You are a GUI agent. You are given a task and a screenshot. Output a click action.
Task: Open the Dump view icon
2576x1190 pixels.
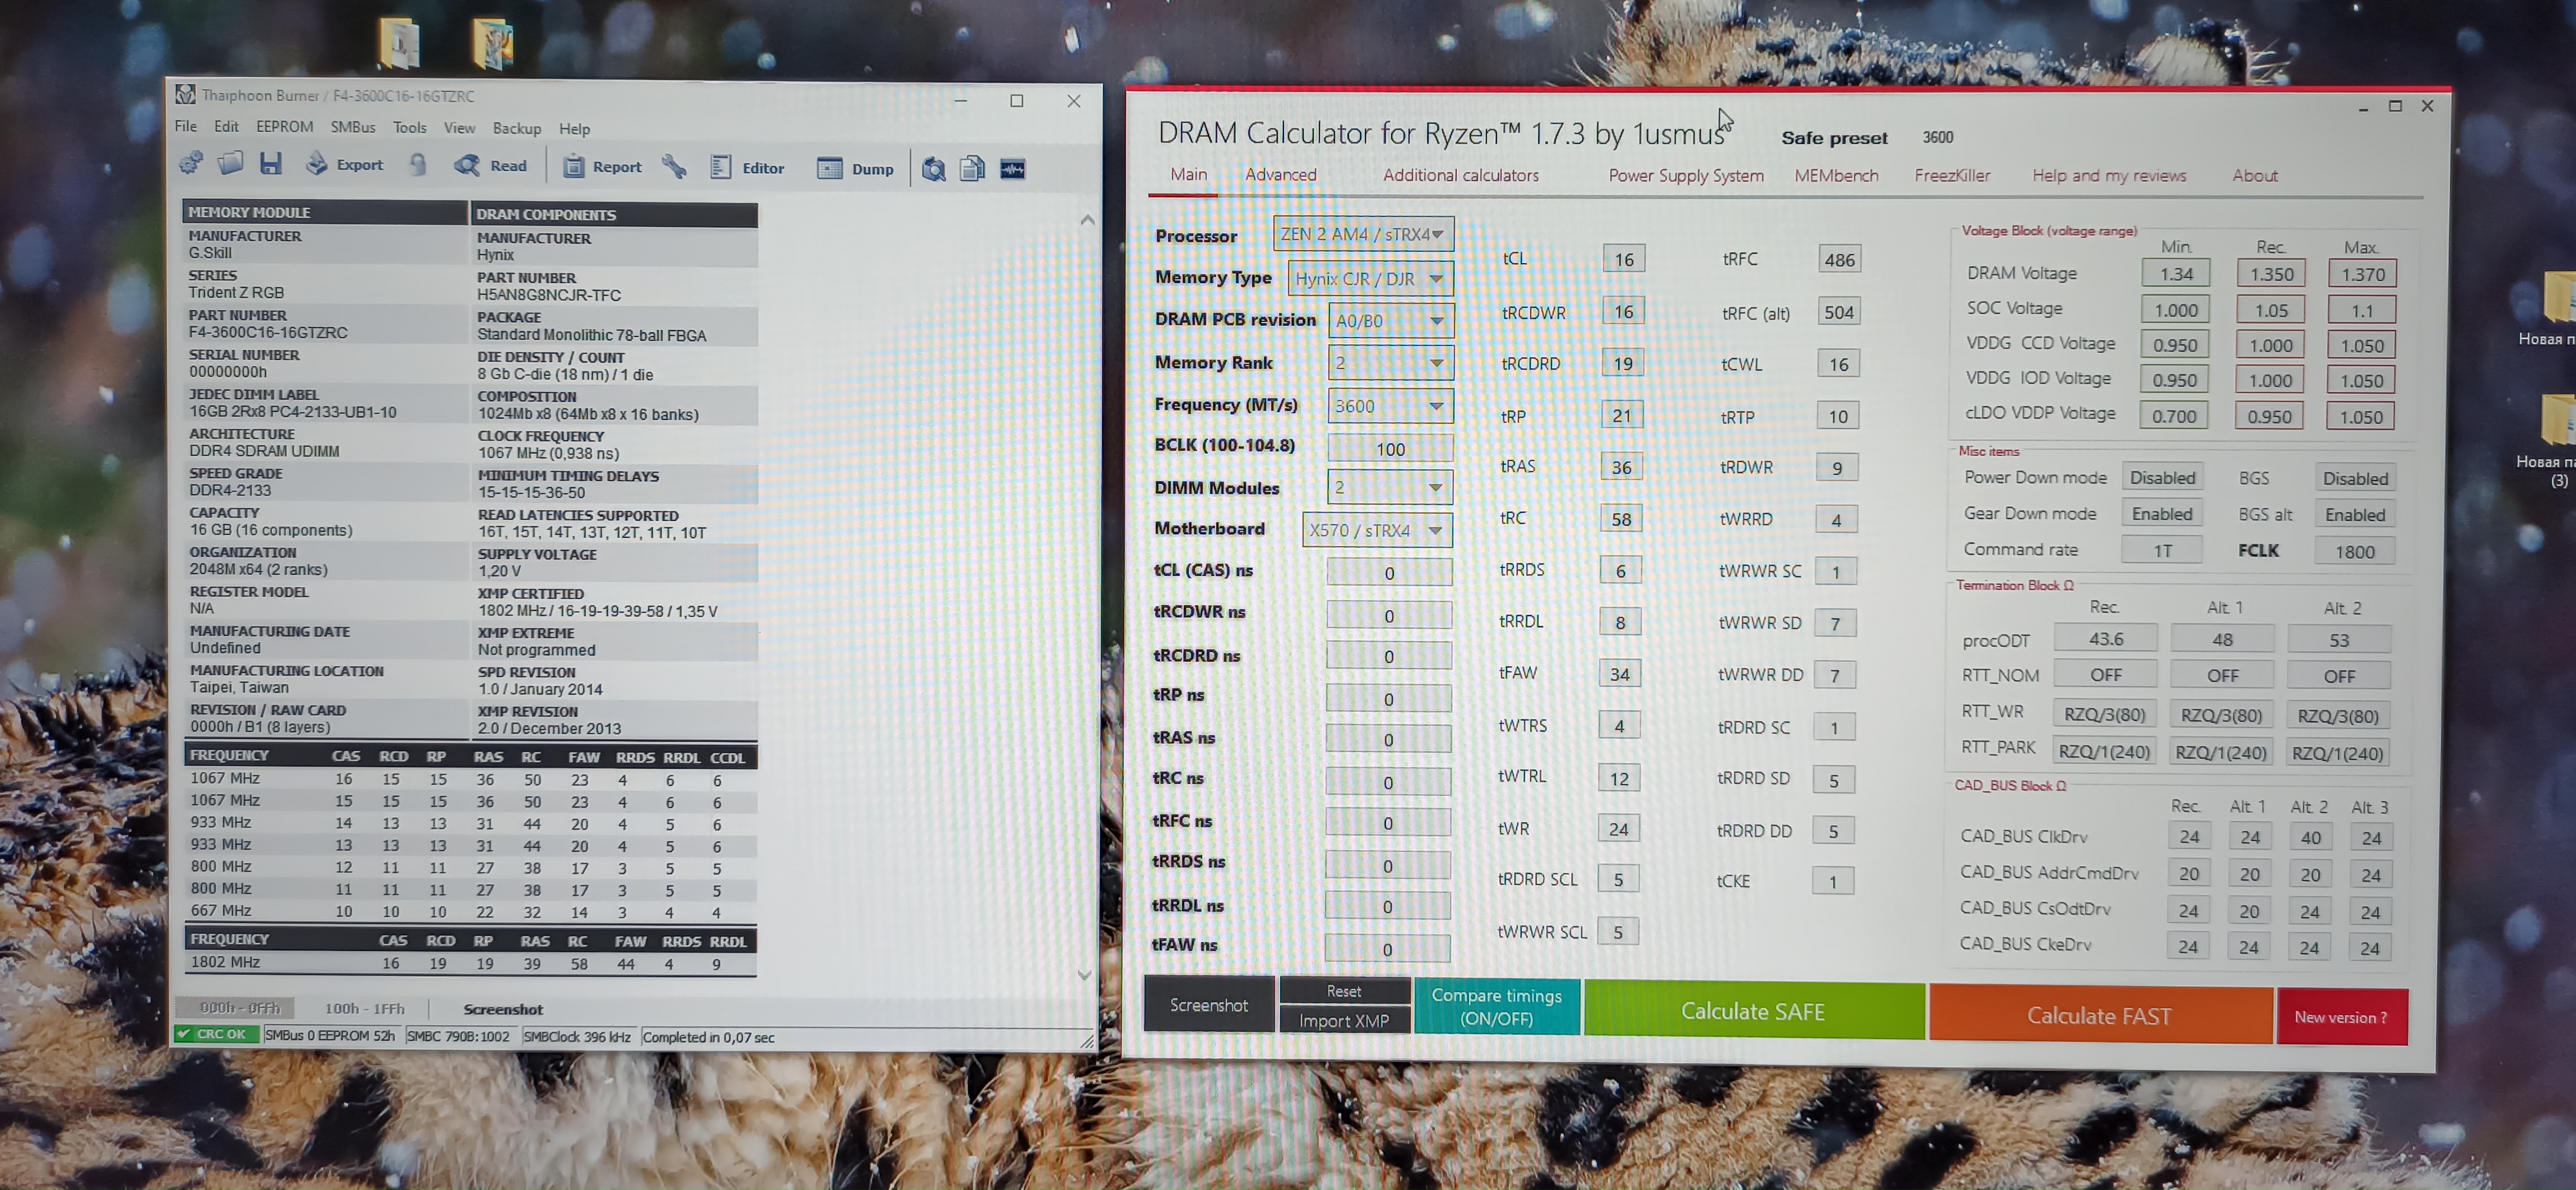coord(829,169)
